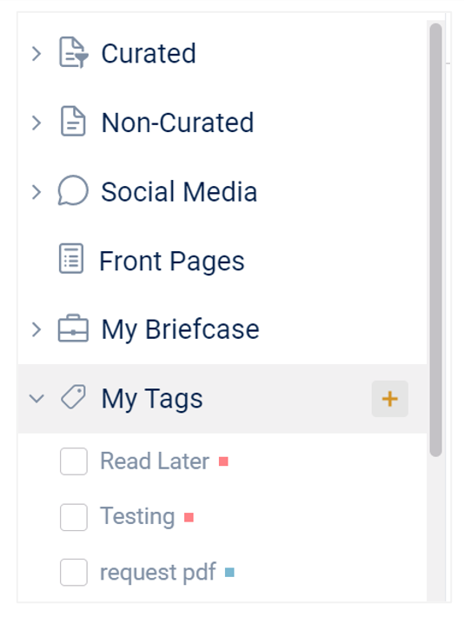Click the red swatch beside Testing
The image size is (464, 617).
(189, 517)
